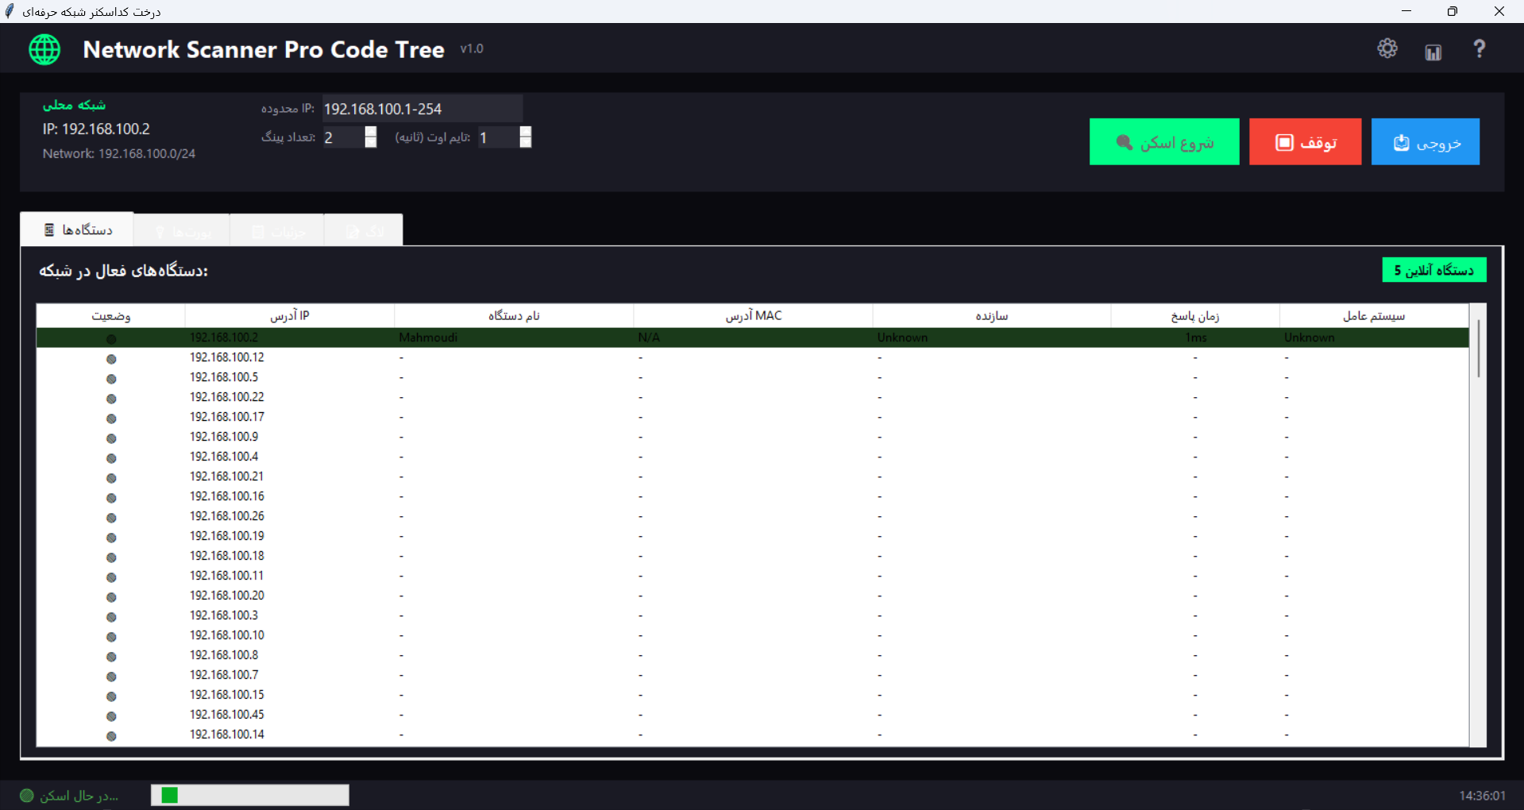The width and height of the screenshot is (1524, 810).
Task: Click the status dot for 192.168.100.4
Action: tap(111, 458)
